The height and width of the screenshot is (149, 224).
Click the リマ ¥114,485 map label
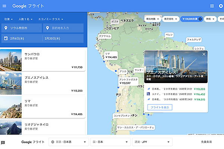111,56
